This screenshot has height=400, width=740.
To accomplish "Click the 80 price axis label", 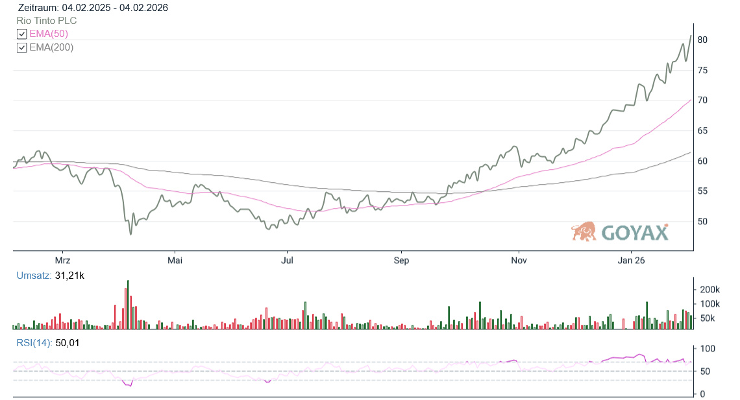I will 702,40.
